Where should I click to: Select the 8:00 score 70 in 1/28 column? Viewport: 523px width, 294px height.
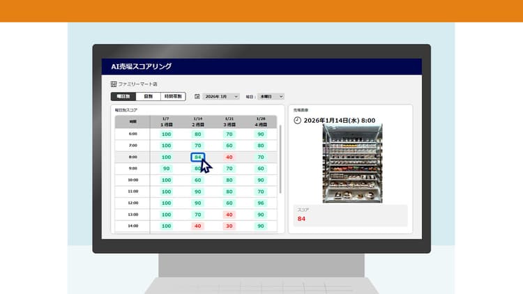click(261, 157)
